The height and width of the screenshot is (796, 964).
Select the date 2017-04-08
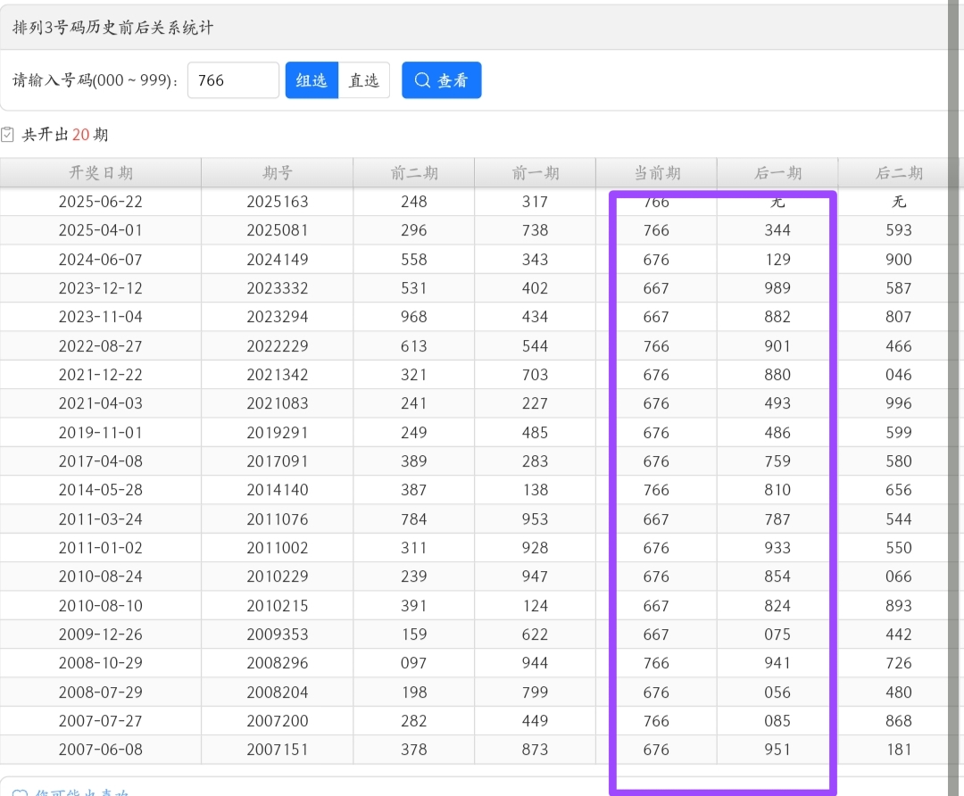(x=101, y=461)
